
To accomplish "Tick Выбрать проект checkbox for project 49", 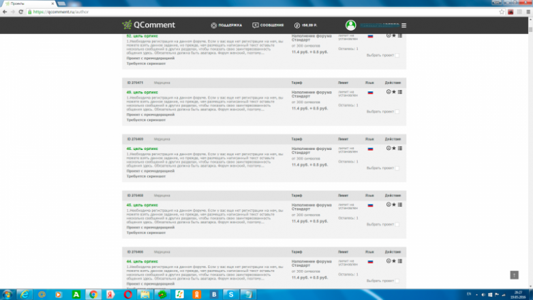I will click(397, 112).
